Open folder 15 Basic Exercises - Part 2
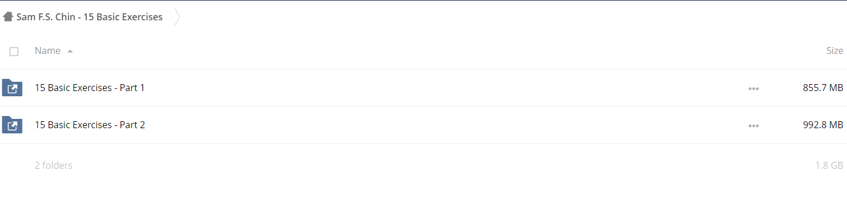The width and height of the screenshot is (847, 214). 90,125
